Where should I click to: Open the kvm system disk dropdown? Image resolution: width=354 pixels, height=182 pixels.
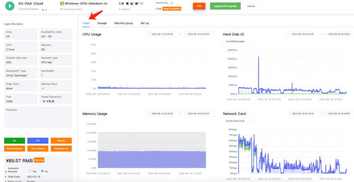click(240, 41)
